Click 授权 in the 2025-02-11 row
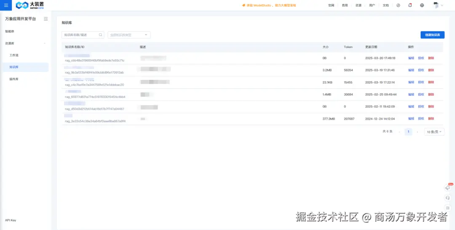 (x=421, y=107)
